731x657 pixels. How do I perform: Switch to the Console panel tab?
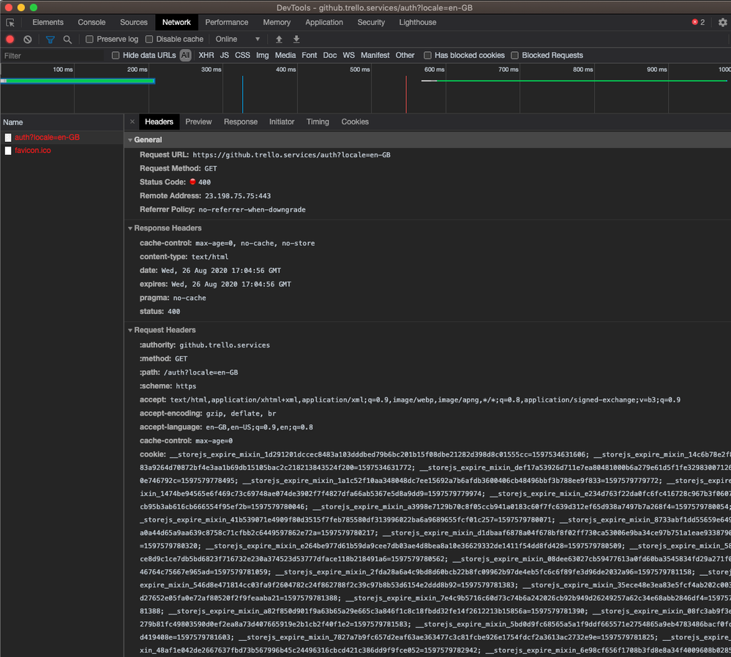click(91, 22)
